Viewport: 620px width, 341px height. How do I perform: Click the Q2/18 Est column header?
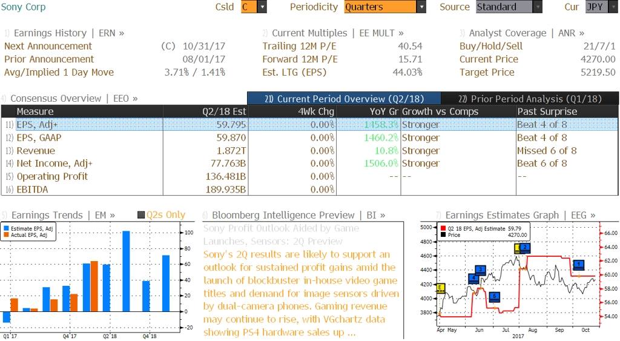tap(205, 111)
